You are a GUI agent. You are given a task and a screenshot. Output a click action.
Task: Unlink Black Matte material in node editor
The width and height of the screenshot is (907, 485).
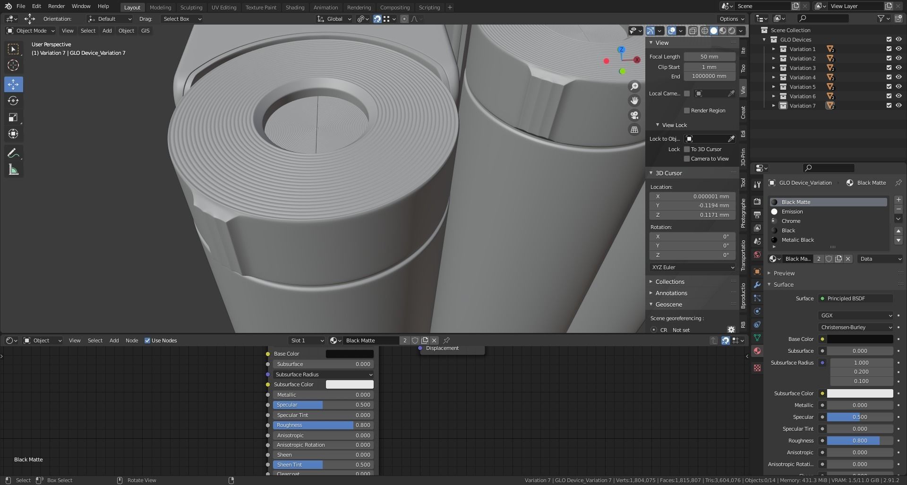[434, 340]
